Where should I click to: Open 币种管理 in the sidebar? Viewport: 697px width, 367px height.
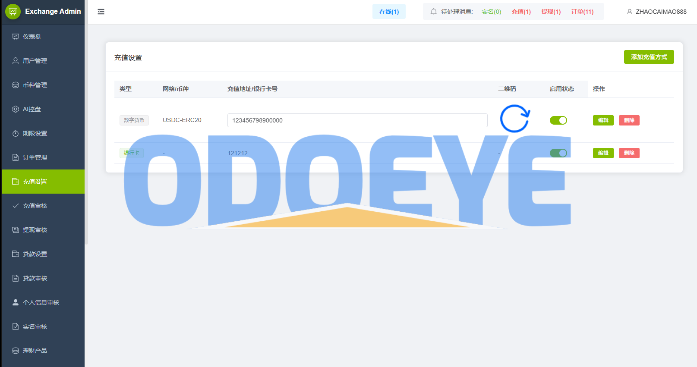pyautogui.click(x=35, y=85)
